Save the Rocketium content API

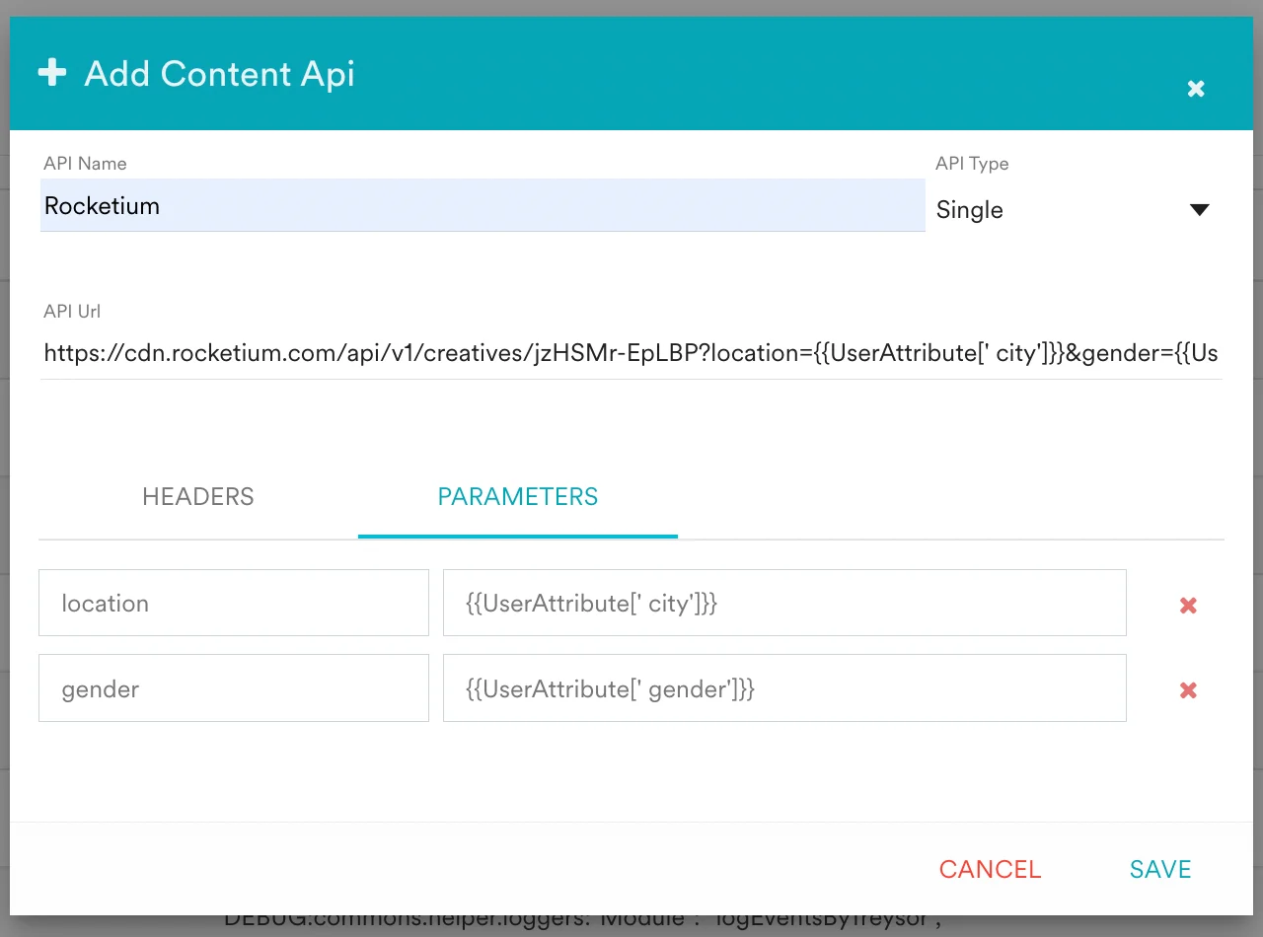click(1160, 869)
